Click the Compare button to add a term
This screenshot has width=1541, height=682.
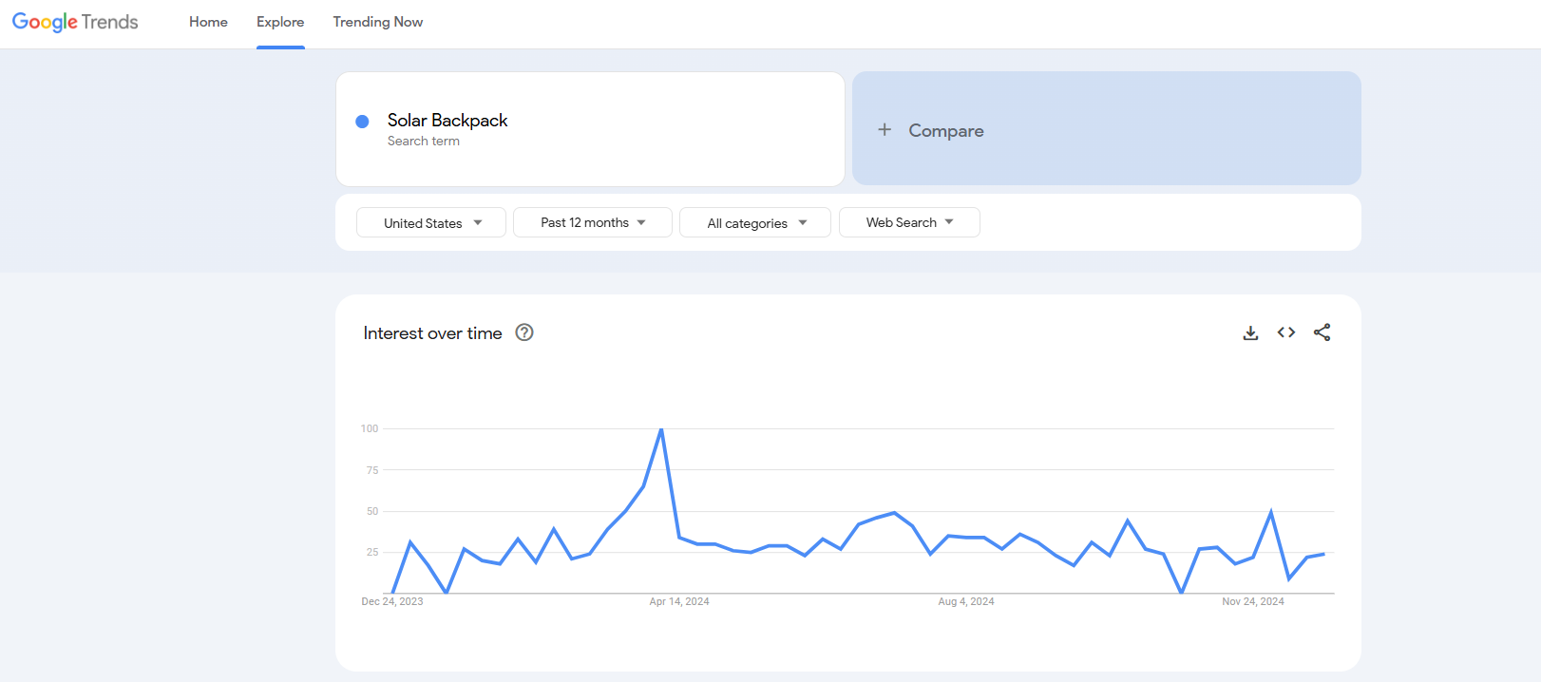point(1107,128)
